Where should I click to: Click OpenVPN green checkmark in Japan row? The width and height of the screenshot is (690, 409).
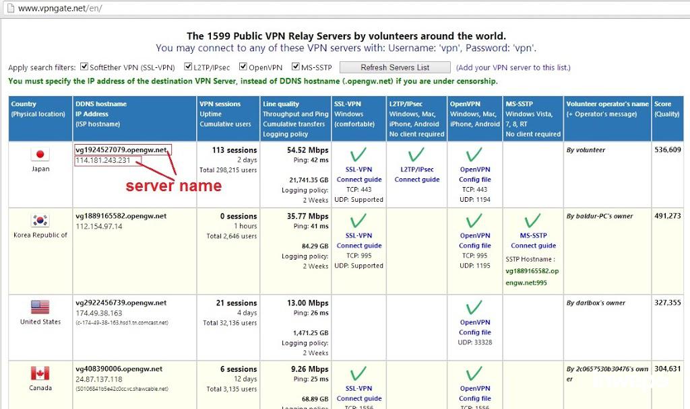tap(474, 155)
